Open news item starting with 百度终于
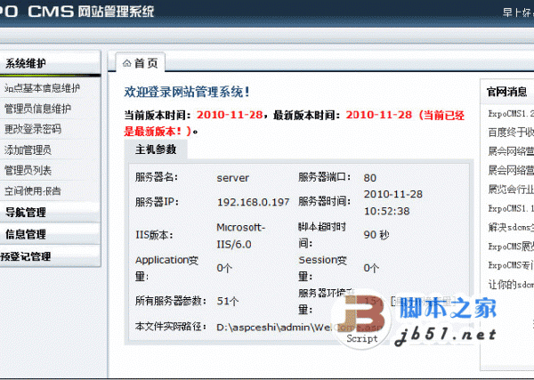Image resolution: width=534 pixels, height=380 pixels. (x=511, y=132)
